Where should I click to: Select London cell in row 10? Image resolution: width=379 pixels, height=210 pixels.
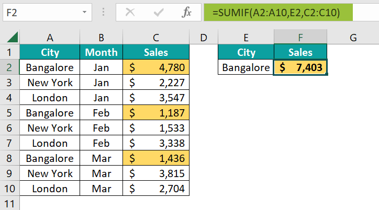tap(50, 188)
